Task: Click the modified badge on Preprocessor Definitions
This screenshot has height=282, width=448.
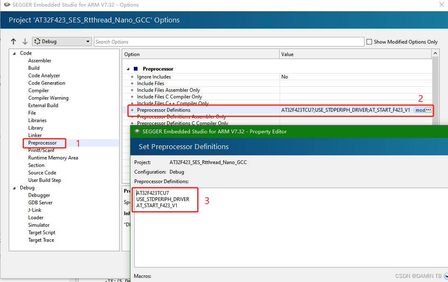Action: click(x=419, y=110)
